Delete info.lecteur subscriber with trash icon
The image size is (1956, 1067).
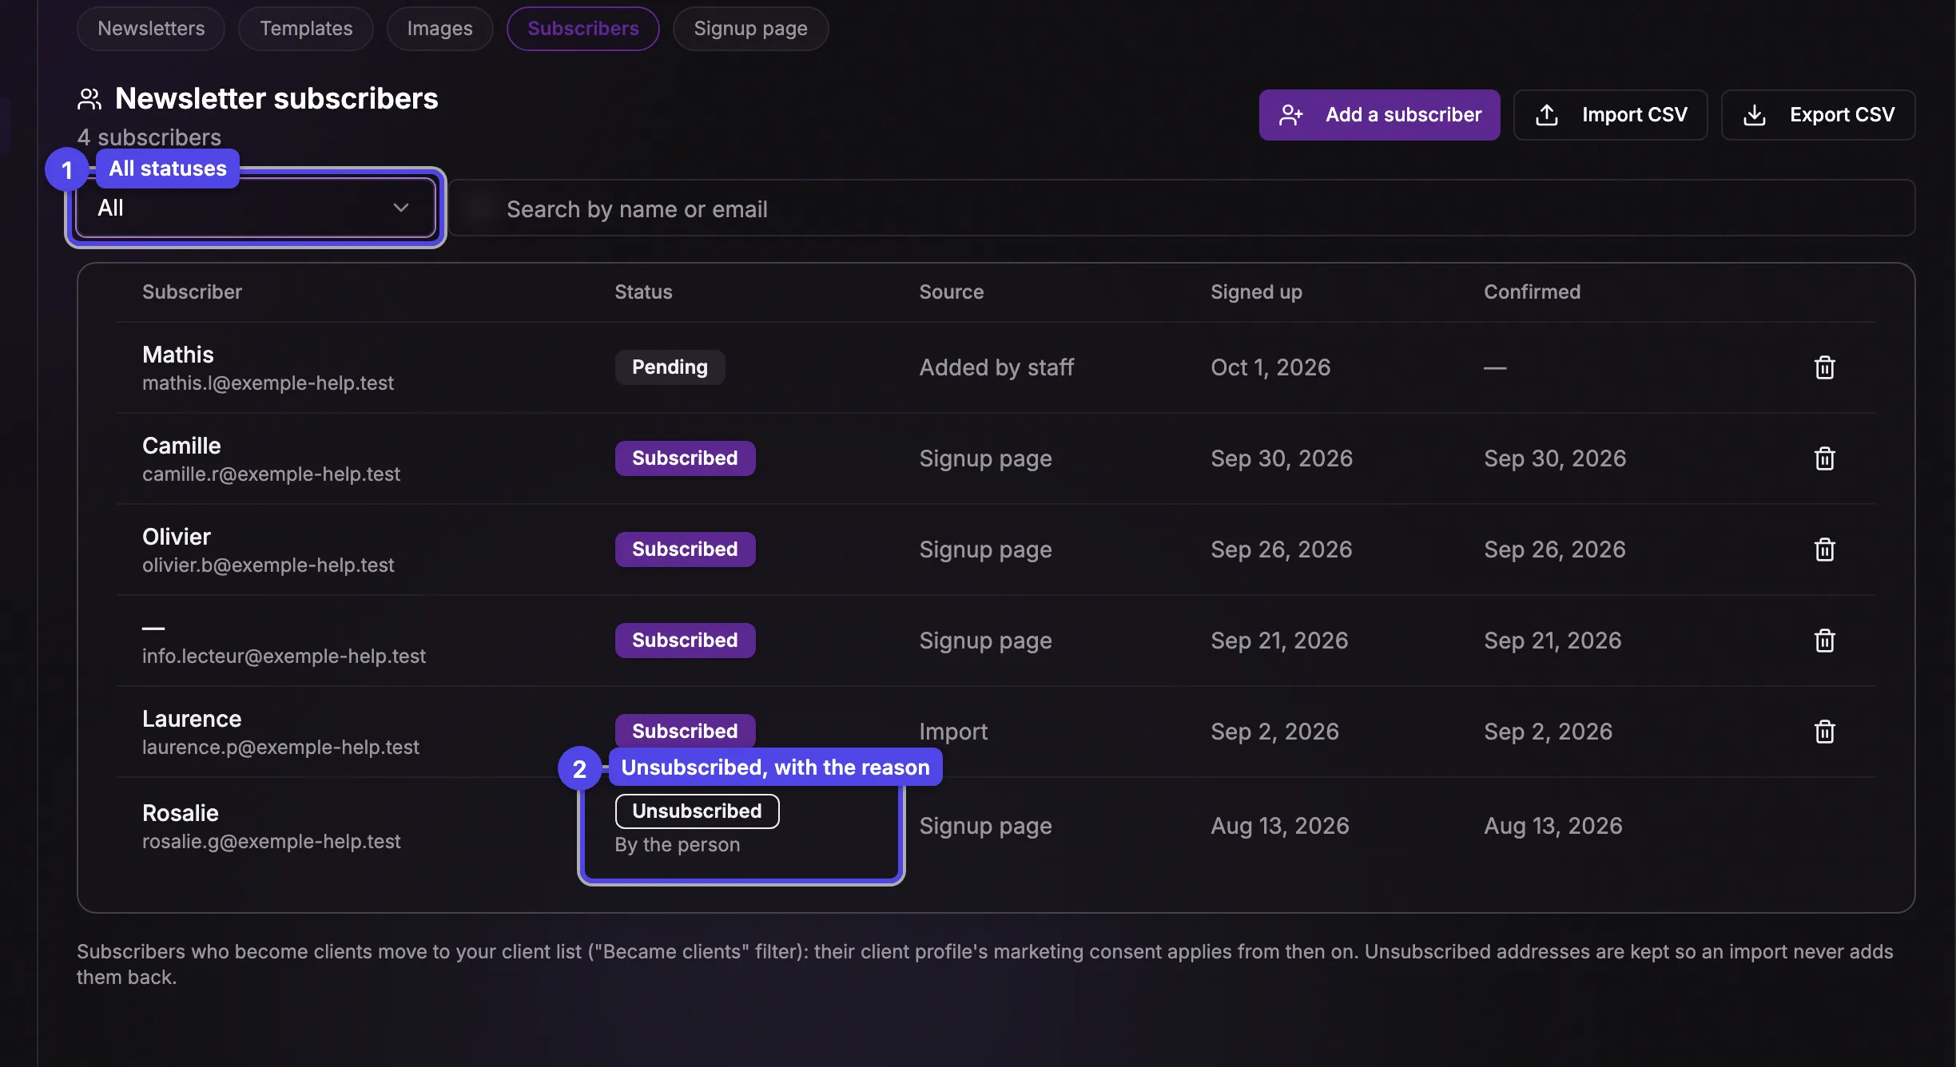pos(1824,641)
